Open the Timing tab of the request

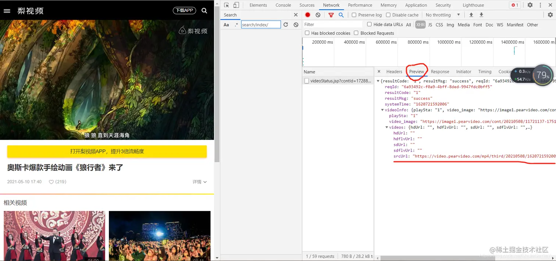(x=485, y=72)
